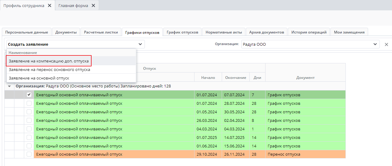
Task: Open the Расчетные листки tab
Action: pyautogui.click(x=101, y=32)
